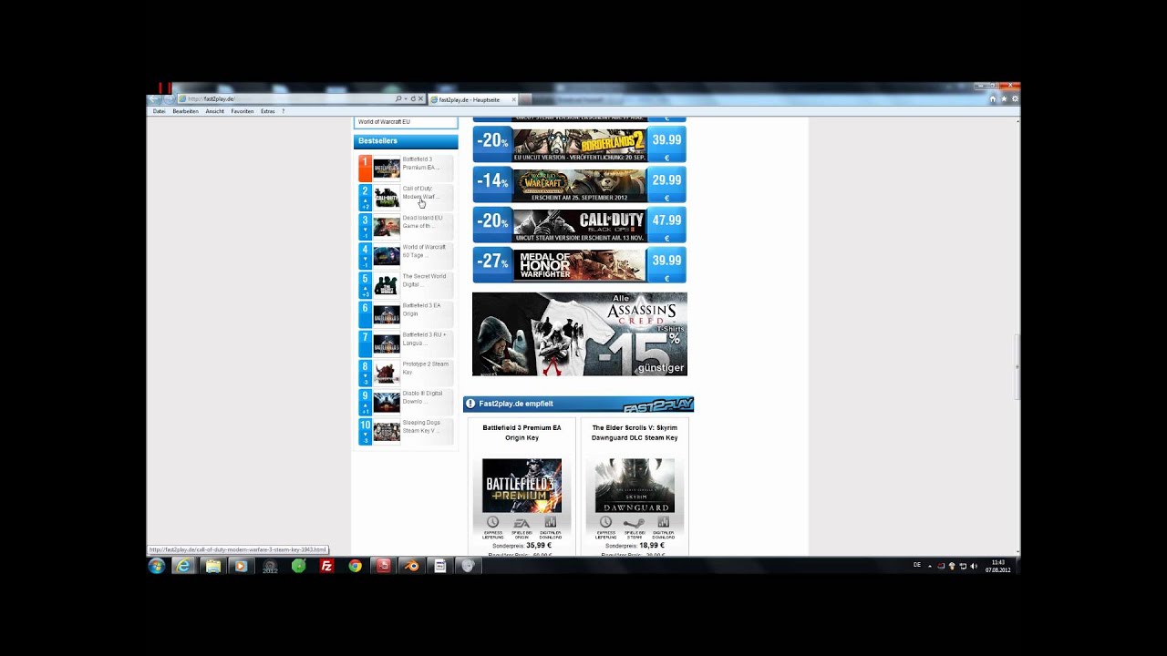1167x656 pixels.
Task: Open browser Favorites star icon
Action: (x=1004, y=98)
